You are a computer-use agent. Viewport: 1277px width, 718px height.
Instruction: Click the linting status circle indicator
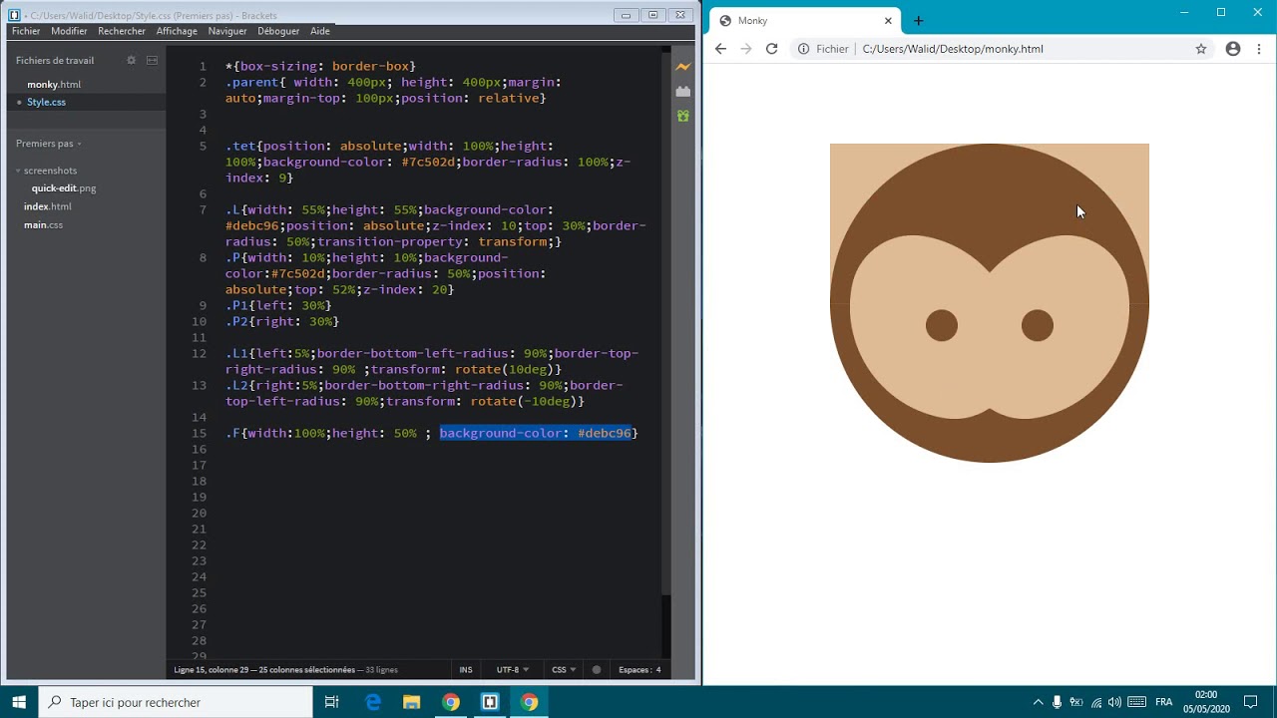click(x=597, y=670)
